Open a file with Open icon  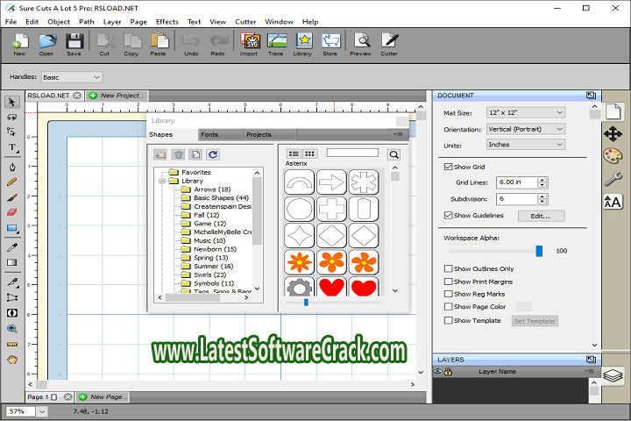click(x=46, y=45)
